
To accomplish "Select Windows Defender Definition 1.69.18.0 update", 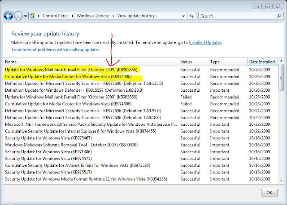I will click(140, 90).
